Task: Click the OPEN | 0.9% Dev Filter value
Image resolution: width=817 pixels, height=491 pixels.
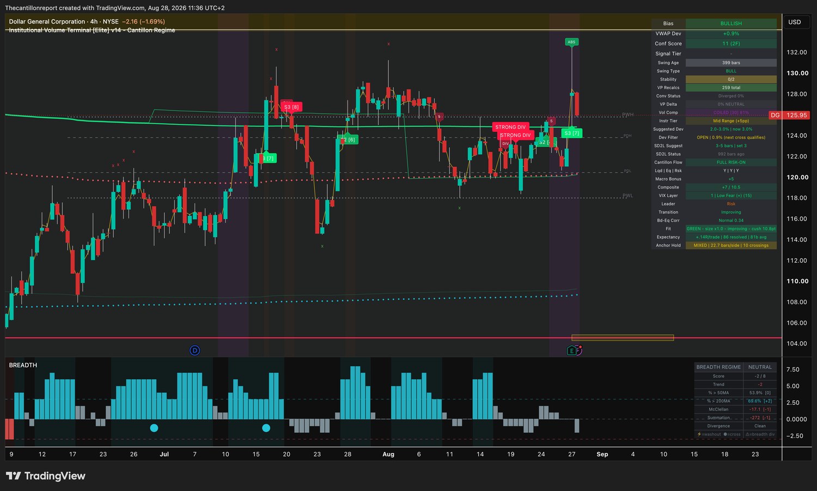Action: click(x=731, y=137)
